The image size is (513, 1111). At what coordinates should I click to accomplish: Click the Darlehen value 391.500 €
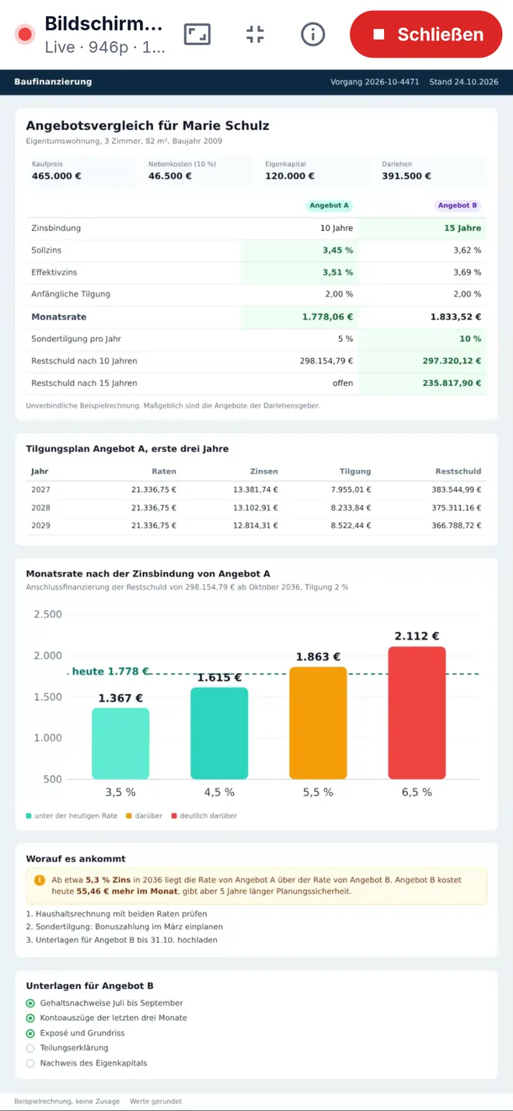[x=407, y=176]
